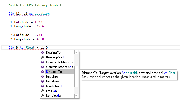The image size is (180, 102).
Task: Click the L2.Longitude value 46.8
Action: pos(40,39)
